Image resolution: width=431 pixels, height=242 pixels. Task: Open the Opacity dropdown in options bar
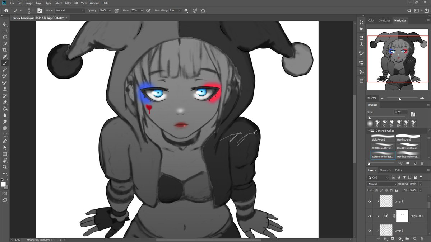(110, 10)
